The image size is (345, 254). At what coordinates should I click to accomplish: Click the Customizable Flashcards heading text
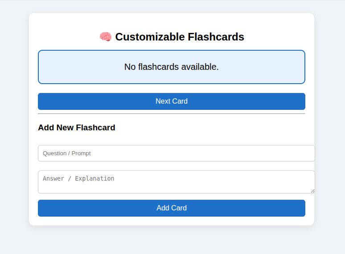(x=180, y=36)
